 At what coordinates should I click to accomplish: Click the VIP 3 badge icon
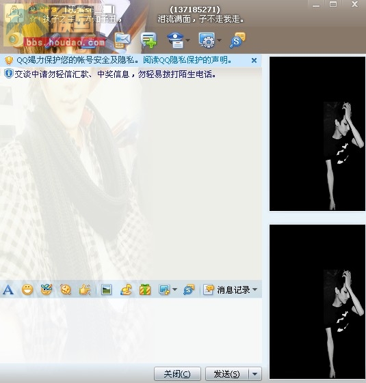point(48,10)
